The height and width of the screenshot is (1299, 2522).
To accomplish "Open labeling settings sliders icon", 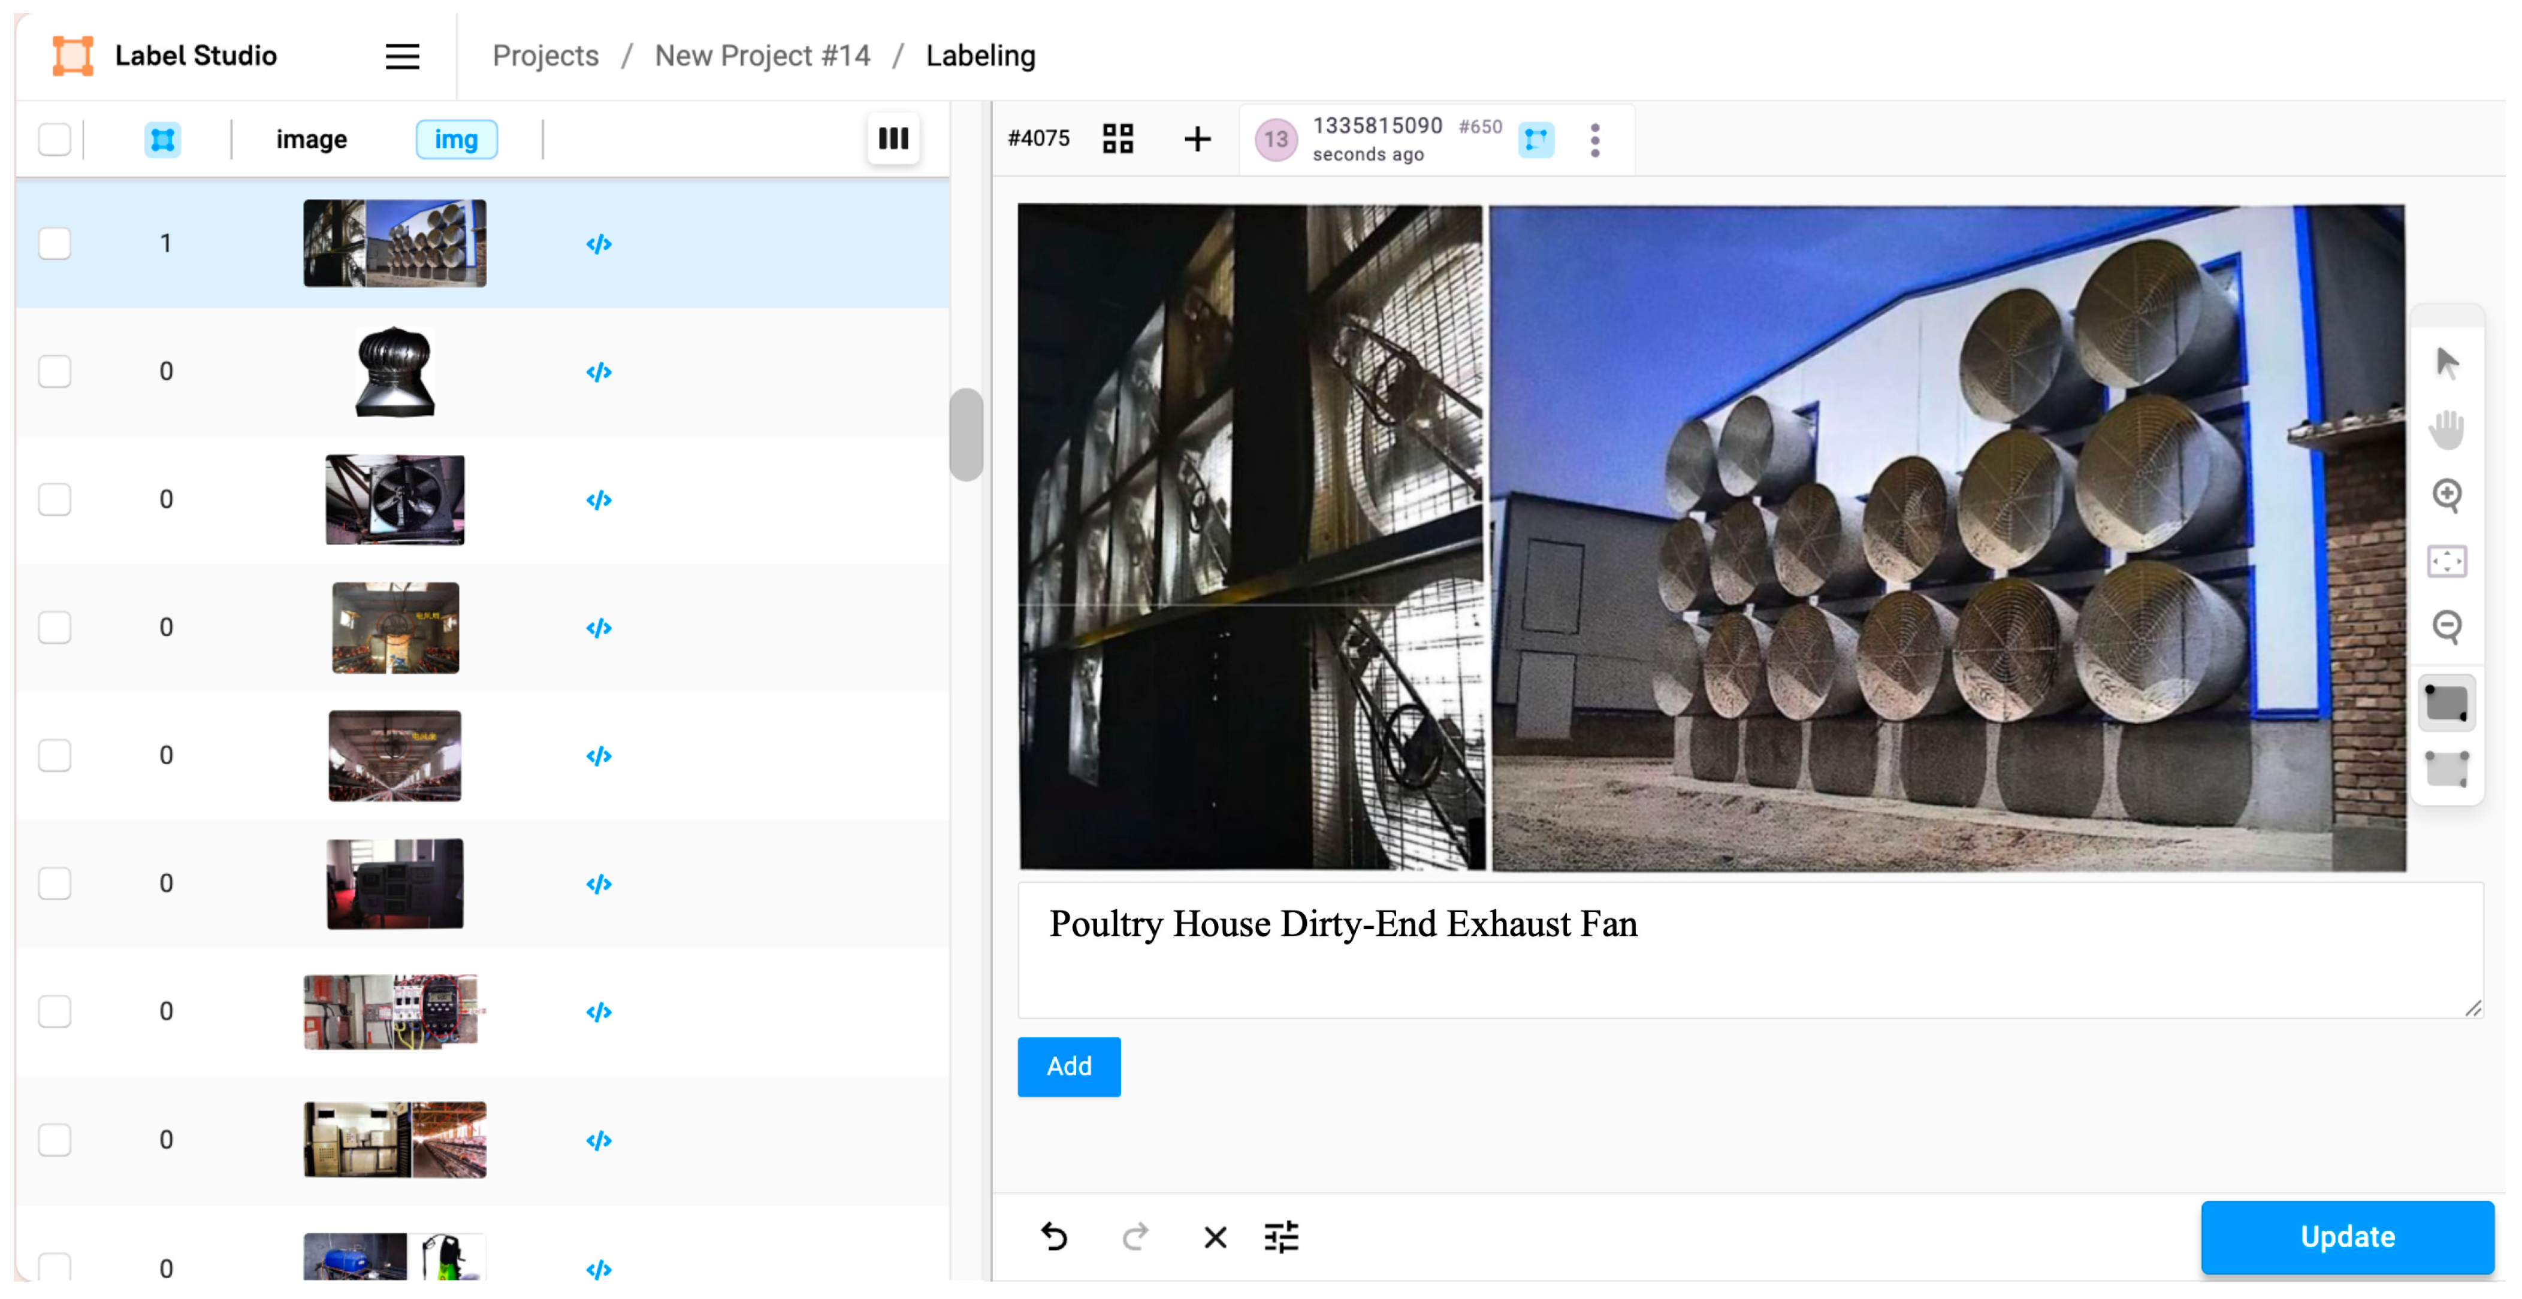I will click(x=1280, y=1237).
